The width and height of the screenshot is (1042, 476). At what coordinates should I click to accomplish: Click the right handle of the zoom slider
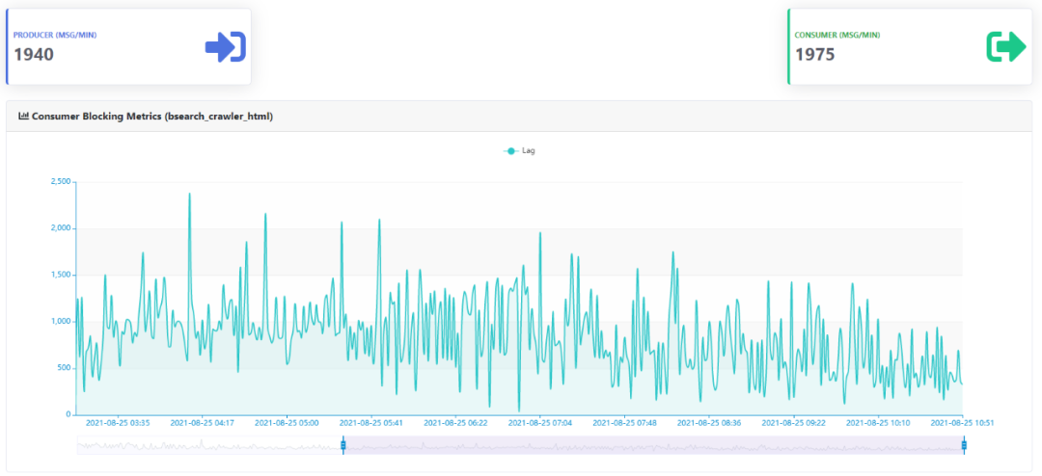964,445
